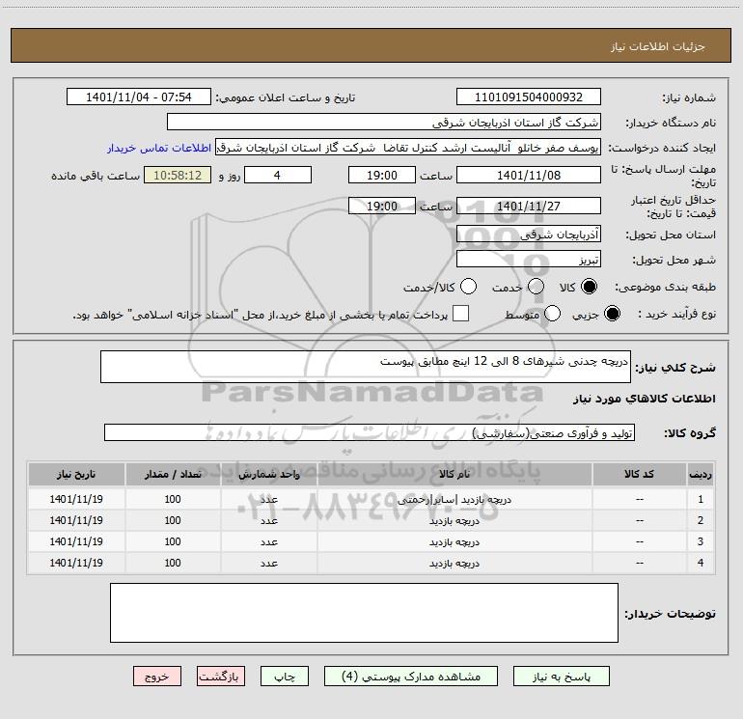
Task: Click the استان محل تحویل field
Action: (529, 235)
